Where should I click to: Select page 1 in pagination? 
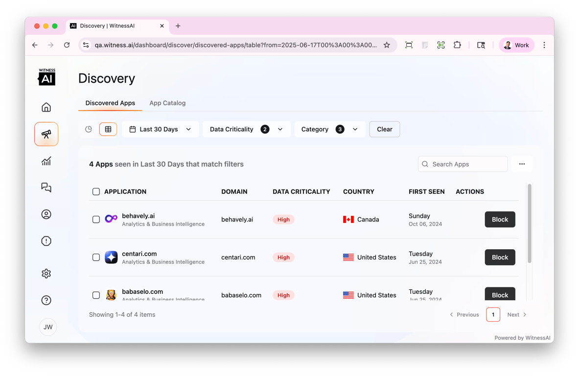(x=493, y=315)
